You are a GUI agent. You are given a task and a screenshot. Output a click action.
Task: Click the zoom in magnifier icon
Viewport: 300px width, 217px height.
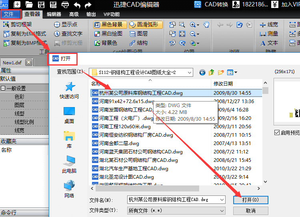coord(192,25)
